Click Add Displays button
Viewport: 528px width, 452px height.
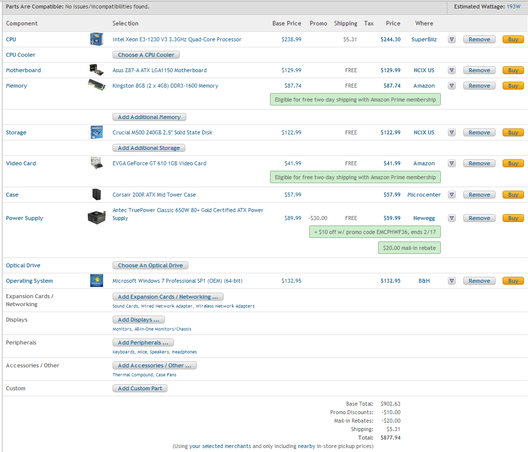[x=139, y=320]
